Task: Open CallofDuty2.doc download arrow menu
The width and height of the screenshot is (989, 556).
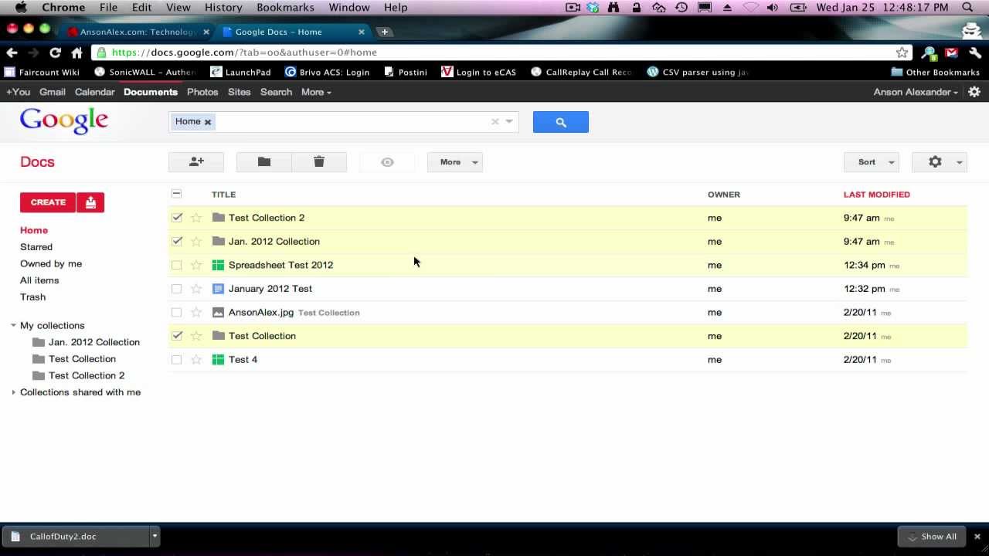Action: pos(155,536)
